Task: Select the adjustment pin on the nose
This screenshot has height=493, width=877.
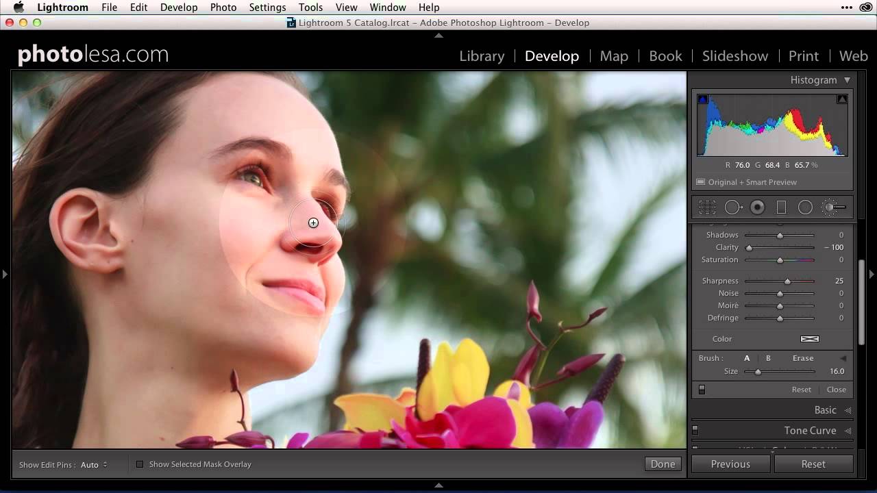Action: 313,223
